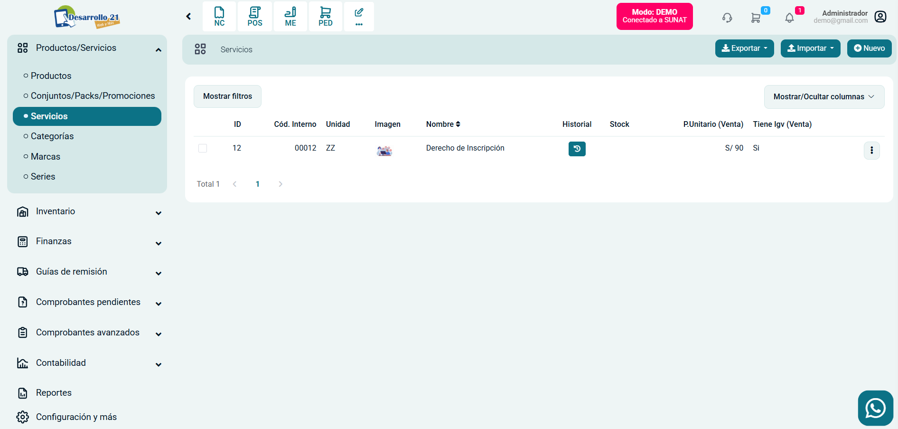The height and width of the screenshot is (429, 898).
Task: Open the POS point-of-sale shortcut
Action: (x=255, y=17)
